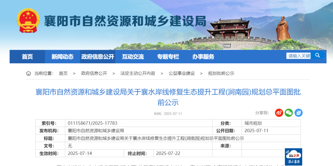Click the blue article headline

click(x=168, y=97)
